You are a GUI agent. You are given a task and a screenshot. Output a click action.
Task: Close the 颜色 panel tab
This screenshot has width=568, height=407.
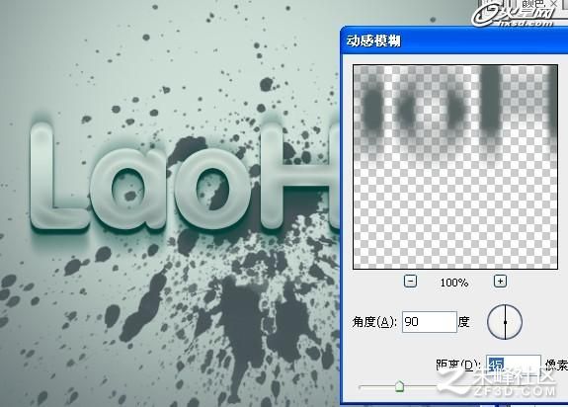[x=554, y=4]
